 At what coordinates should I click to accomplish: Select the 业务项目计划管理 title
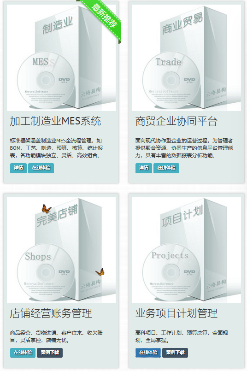[176, 313]
